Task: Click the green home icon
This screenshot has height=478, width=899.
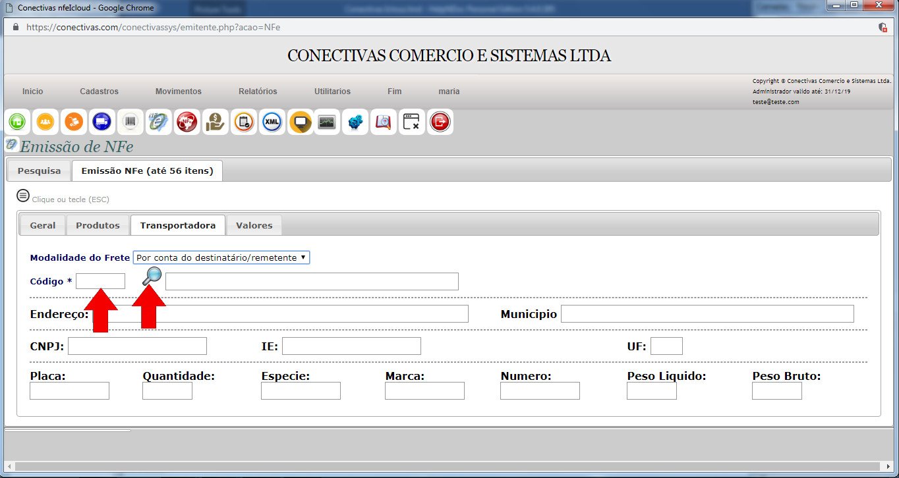Action: coord(17,122)
